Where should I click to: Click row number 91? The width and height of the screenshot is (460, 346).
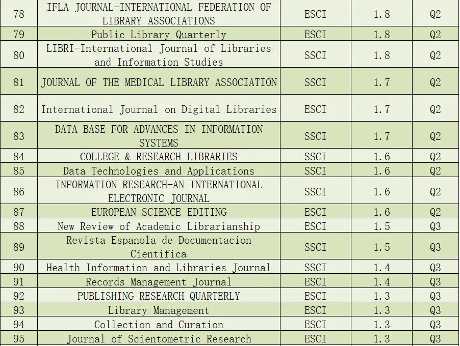pyautogui.click(x=19, y=282)
